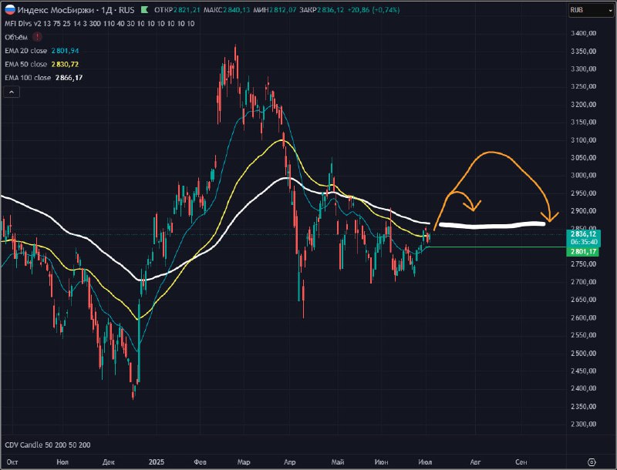This screenshot has width=617, height=470.
Task: Click the 2750,00 price axis label
Action: 583,264
